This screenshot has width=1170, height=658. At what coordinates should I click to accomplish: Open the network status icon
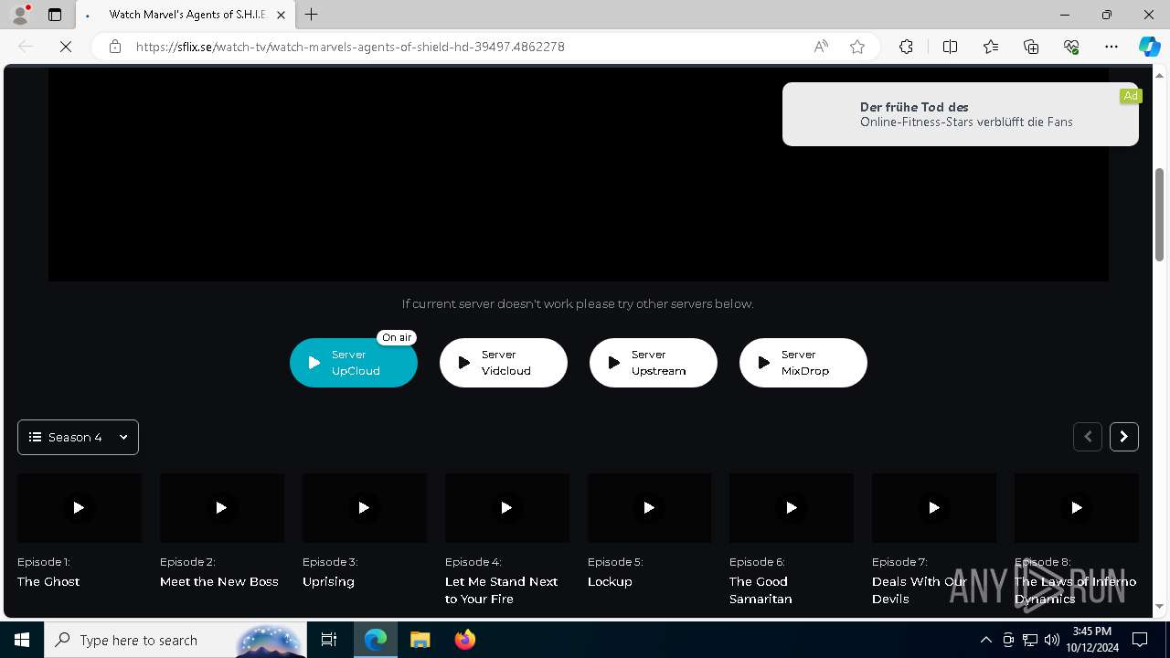click(1030, 640)
